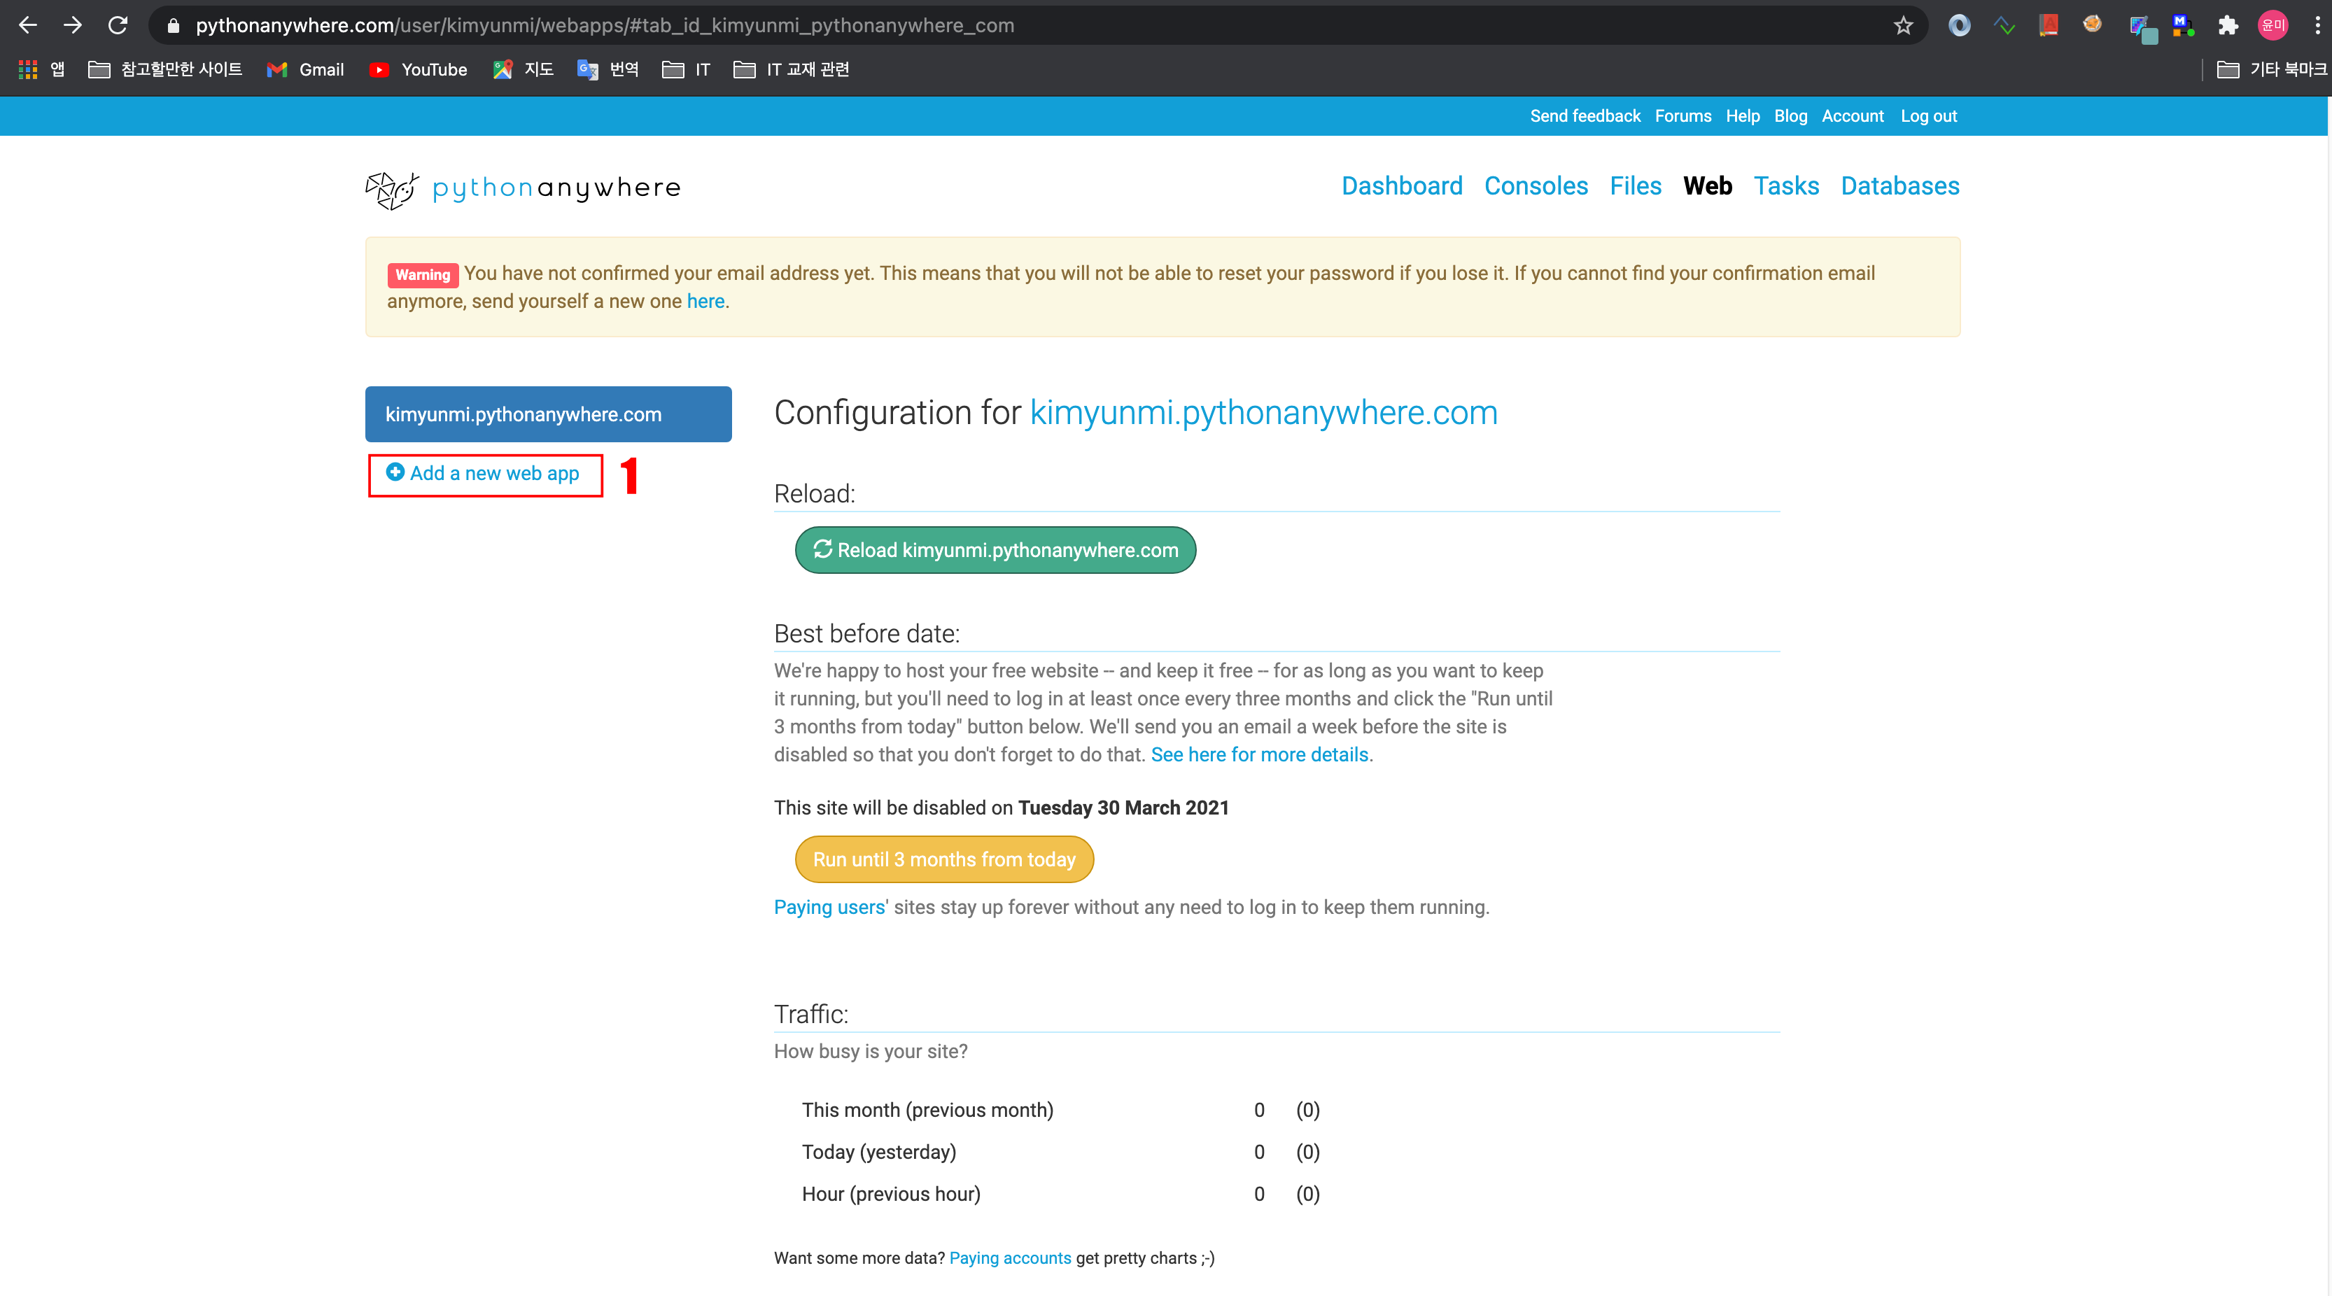Click the 'Best before date:' heading
This screenshot has width=2332, height=1296.
pyautogui.click(x=866, y=633)
